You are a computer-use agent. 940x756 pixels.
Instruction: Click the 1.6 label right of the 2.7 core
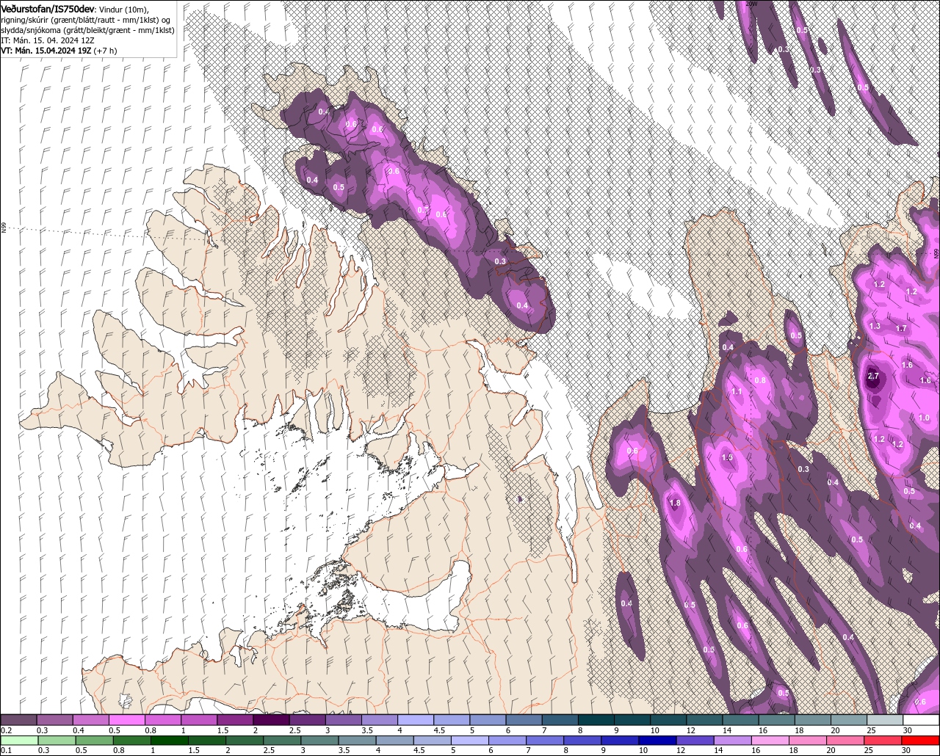(907, 365)
